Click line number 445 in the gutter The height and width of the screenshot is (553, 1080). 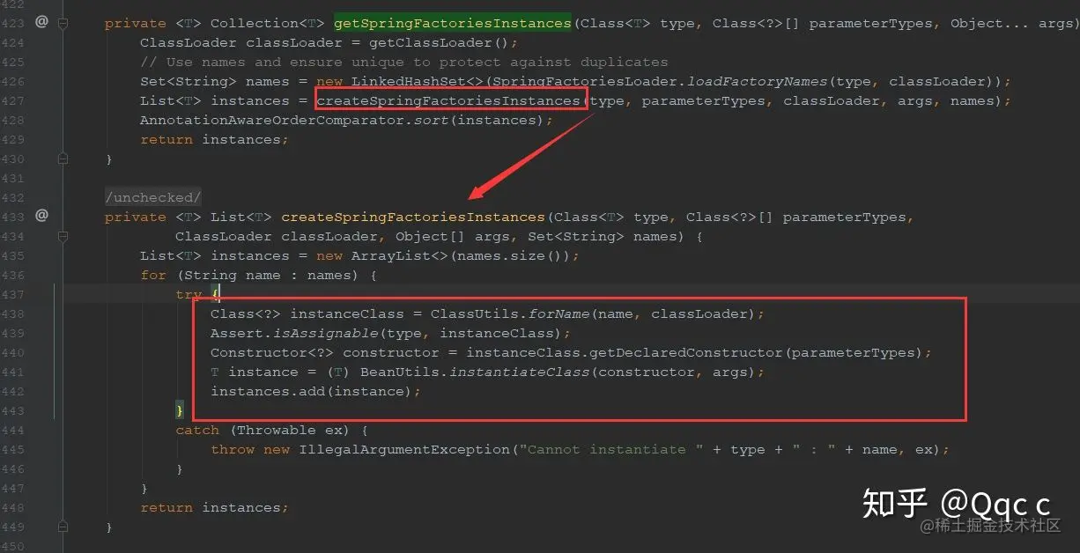[12, 449]
